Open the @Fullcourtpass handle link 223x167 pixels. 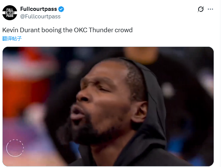tap(40, 16)
